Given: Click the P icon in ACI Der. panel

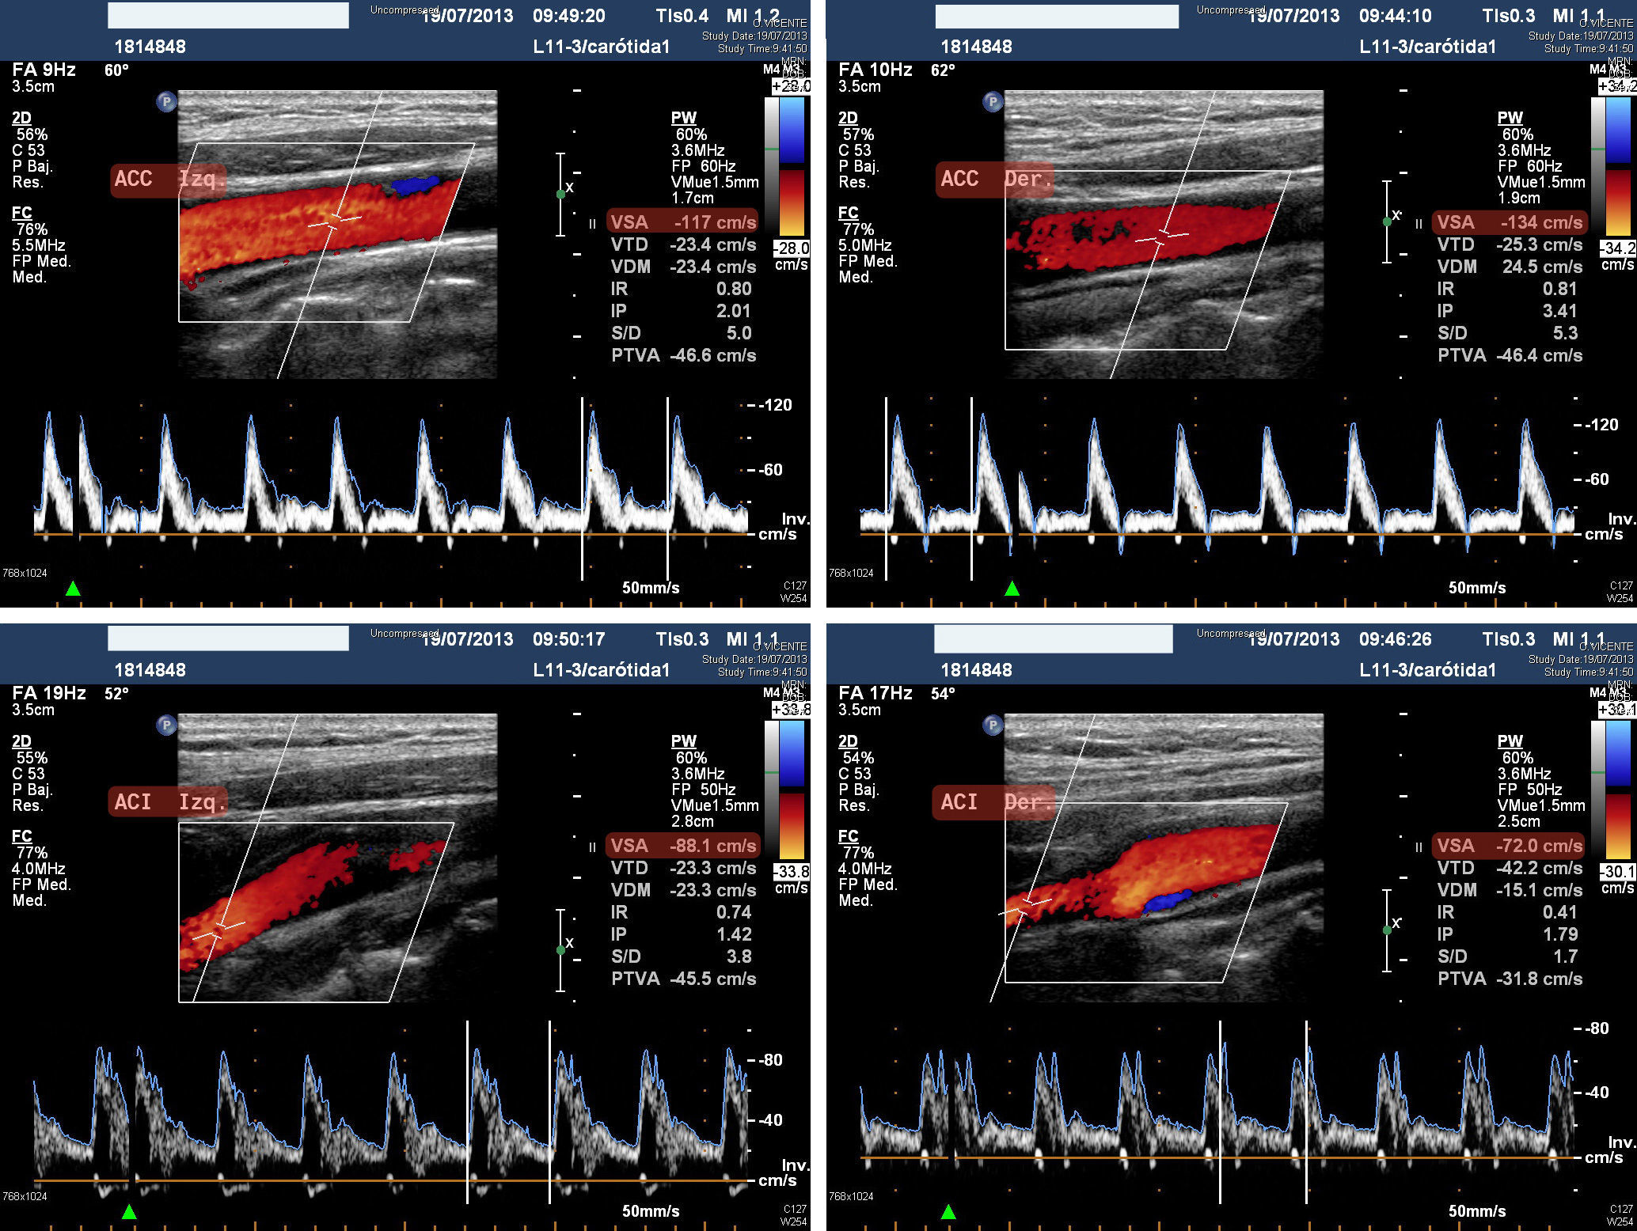Looking at the screenshot, I should click(993, 725).
